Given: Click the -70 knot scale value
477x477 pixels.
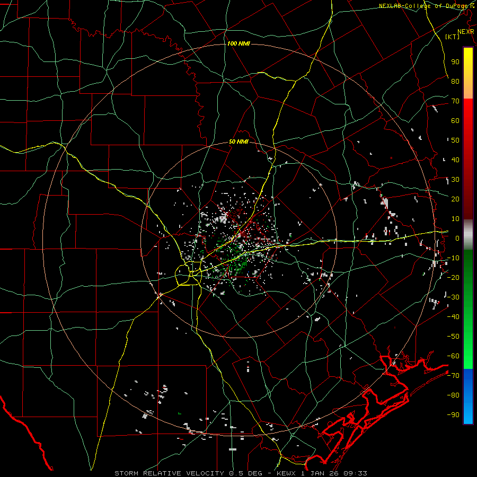Looking at the screenshot, I should (x=453, y=376).
